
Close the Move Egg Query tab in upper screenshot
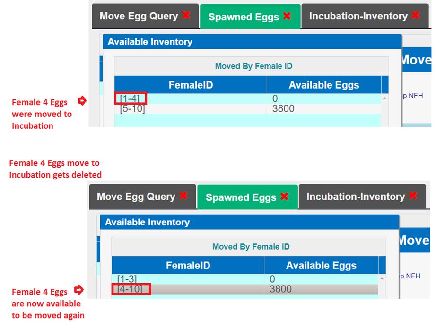coord(186,15)
